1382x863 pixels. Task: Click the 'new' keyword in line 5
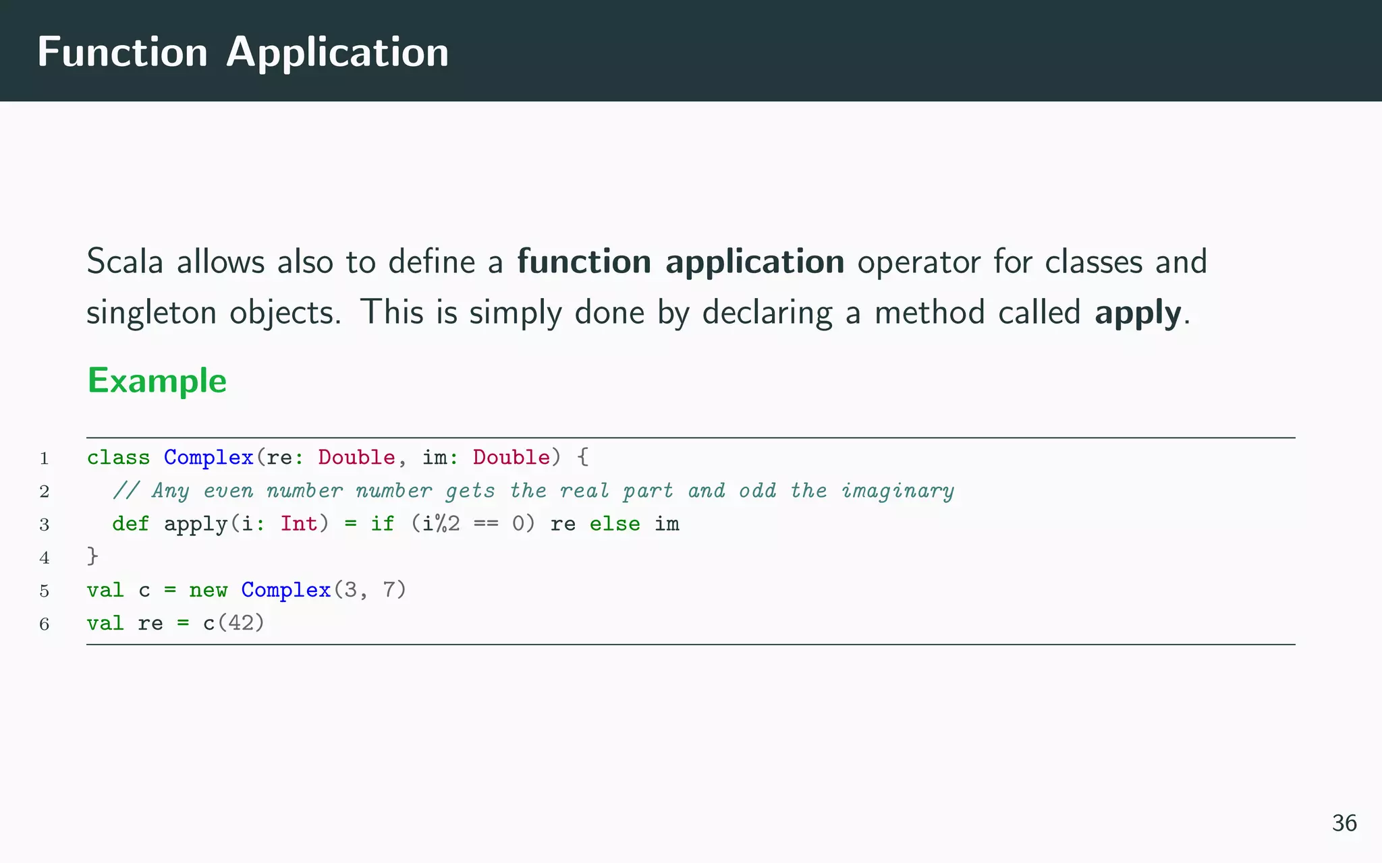[208, 590]
